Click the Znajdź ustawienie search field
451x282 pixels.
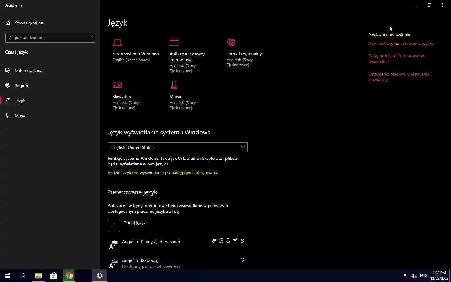(50, 38)
